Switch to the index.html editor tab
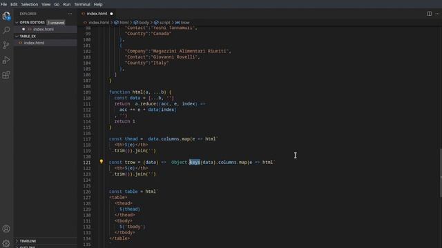442x248 pixels. point(97,14)
